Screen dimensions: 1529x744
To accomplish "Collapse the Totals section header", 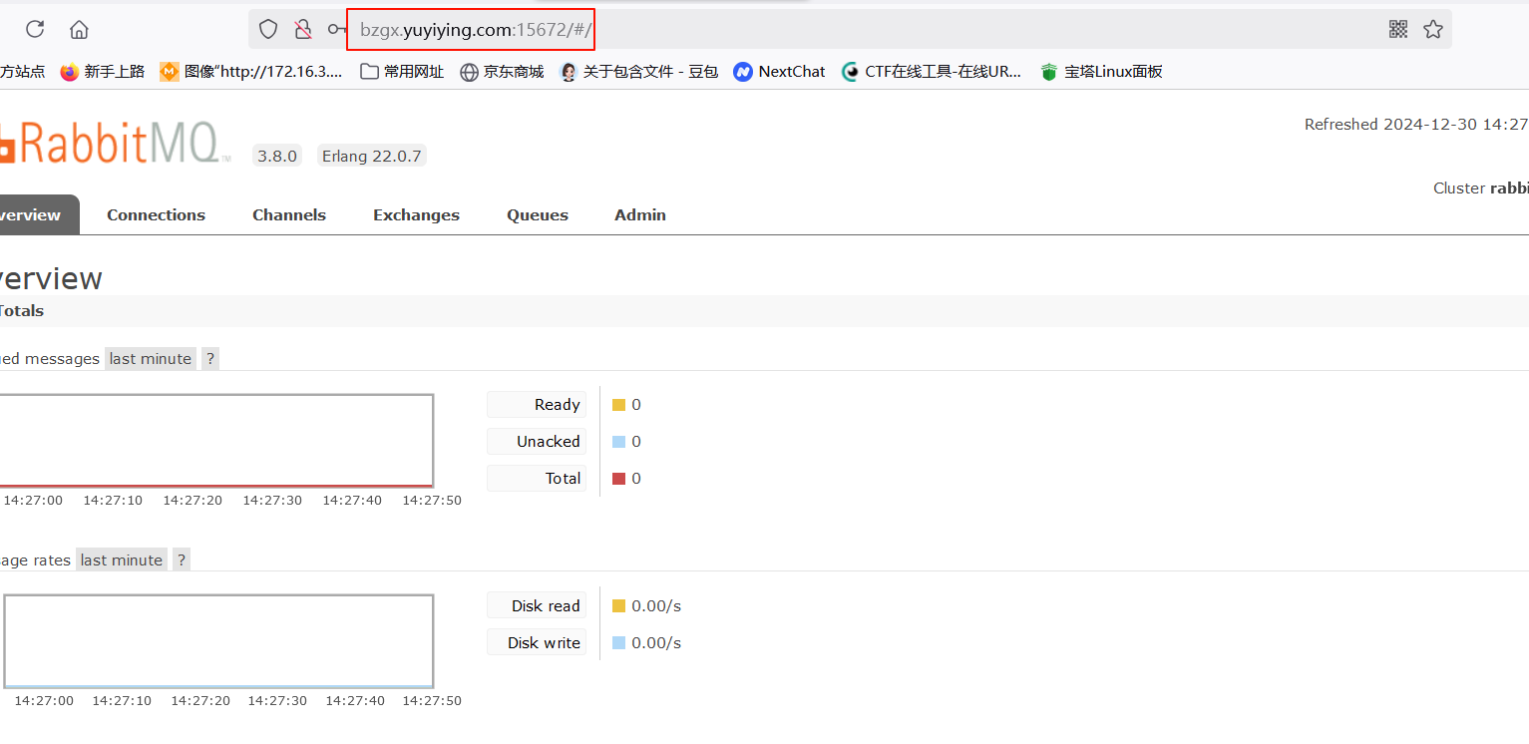I will (764, 311).
